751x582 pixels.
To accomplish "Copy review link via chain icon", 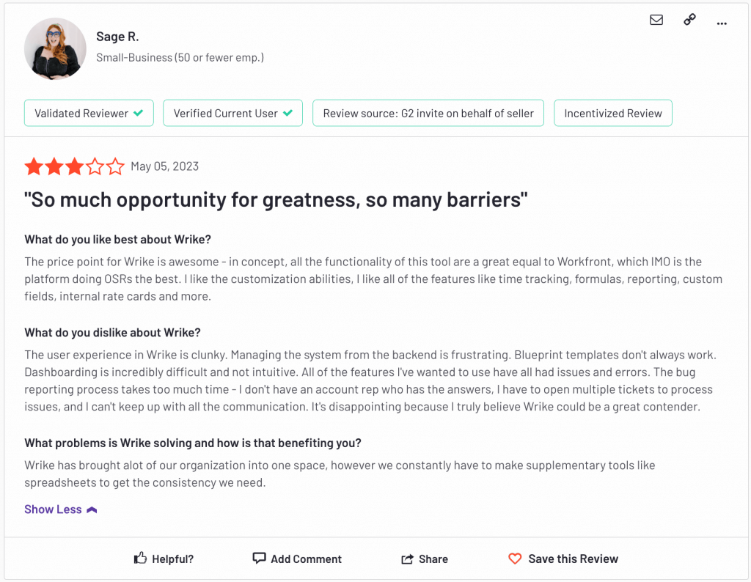I will coord(689,20).
